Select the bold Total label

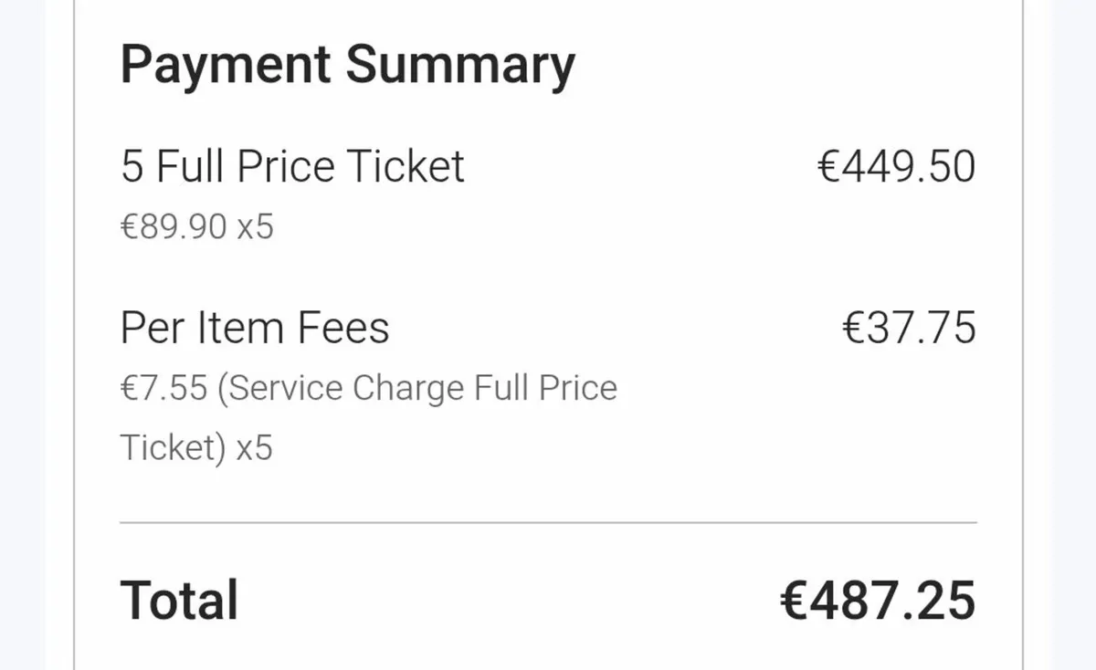point(179,600)
